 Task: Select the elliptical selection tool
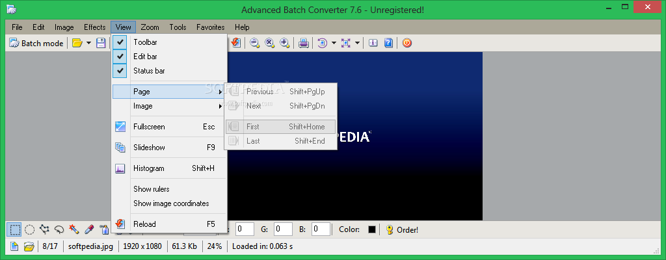[x=29, y=230]
